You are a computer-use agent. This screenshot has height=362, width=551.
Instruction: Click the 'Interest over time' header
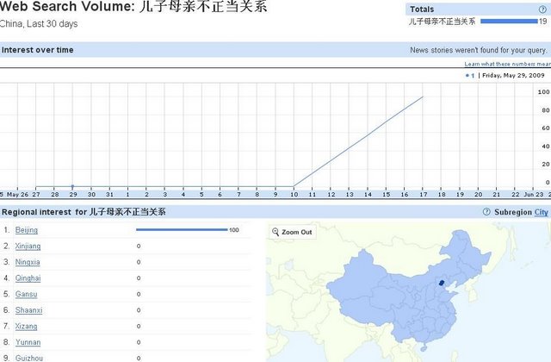38,50
